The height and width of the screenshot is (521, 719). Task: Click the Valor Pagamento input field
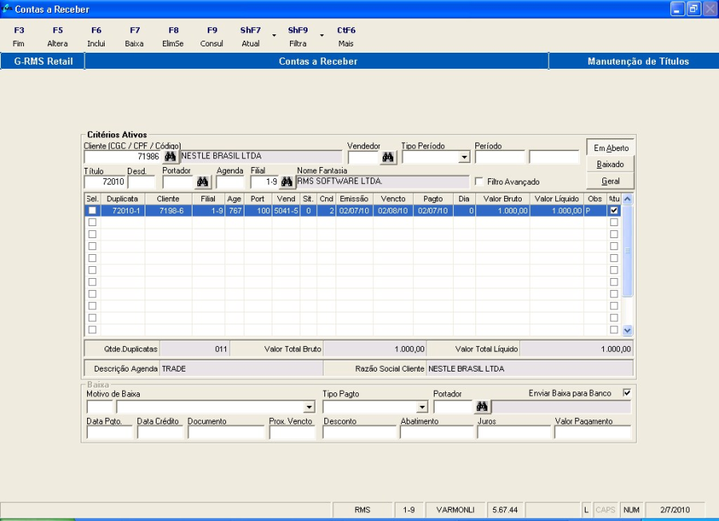tap(592, 432)
